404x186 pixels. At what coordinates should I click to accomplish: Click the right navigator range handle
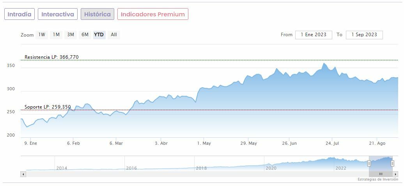(x=392, y=163)
